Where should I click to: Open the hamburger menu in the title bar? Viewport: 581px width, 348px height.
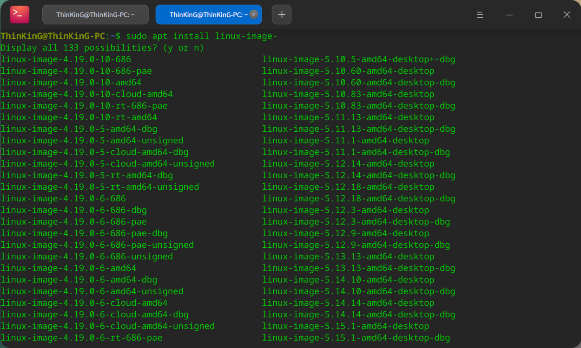click(x=480, y=14)
